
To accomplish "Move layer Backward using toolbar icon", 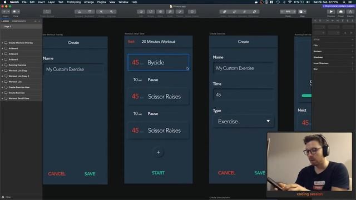I will coord(90,12).
